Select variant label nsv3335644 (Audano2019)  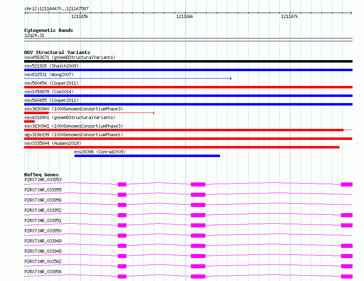53,143
